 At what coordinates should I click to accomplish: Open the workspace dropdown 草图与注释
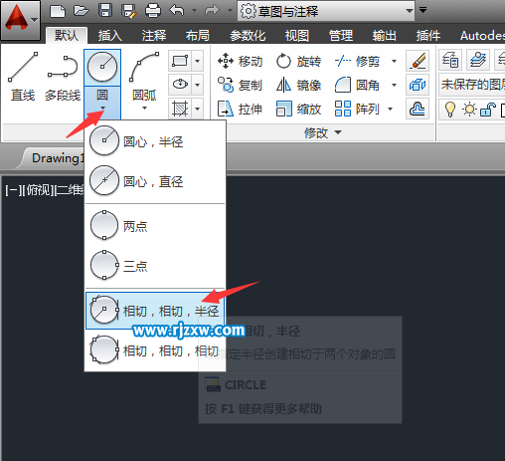(x=326, y=11)
